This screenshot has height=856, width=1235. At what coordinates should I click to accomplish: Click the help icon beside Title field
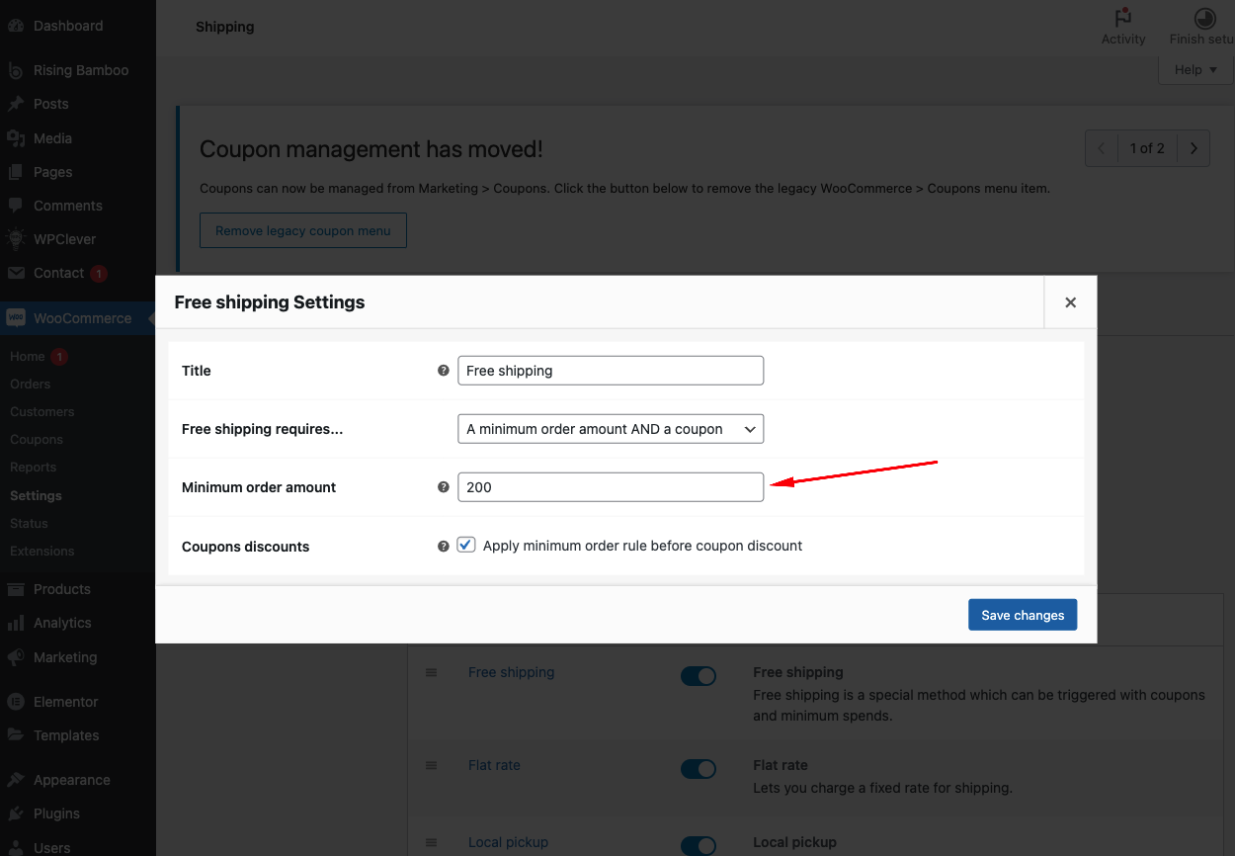point(444,371)
